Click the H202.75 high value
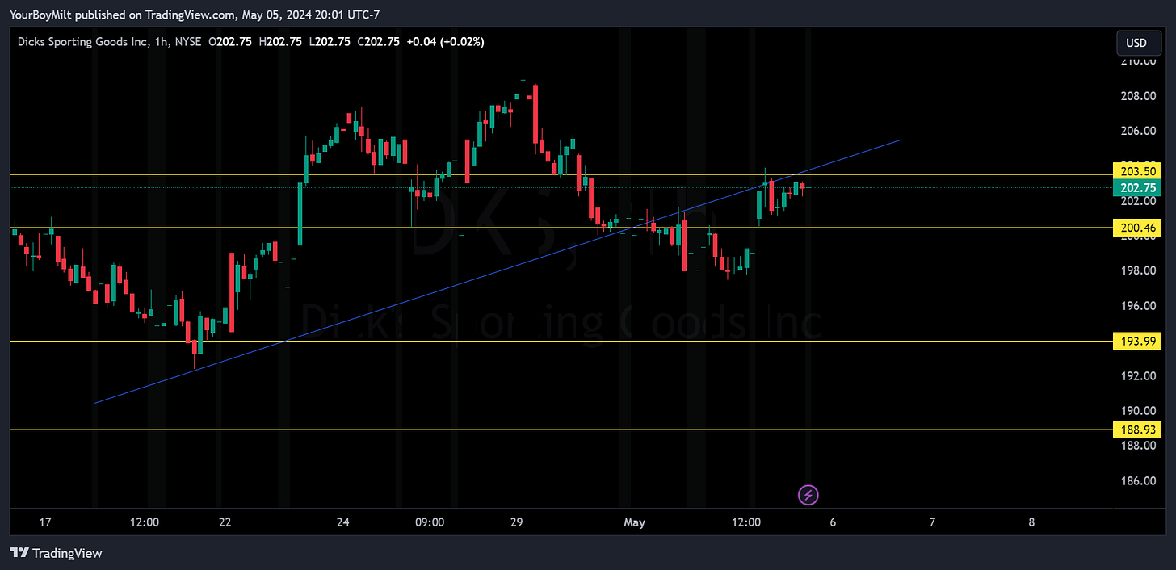1176x570 pixels. [x=280, y=42]
